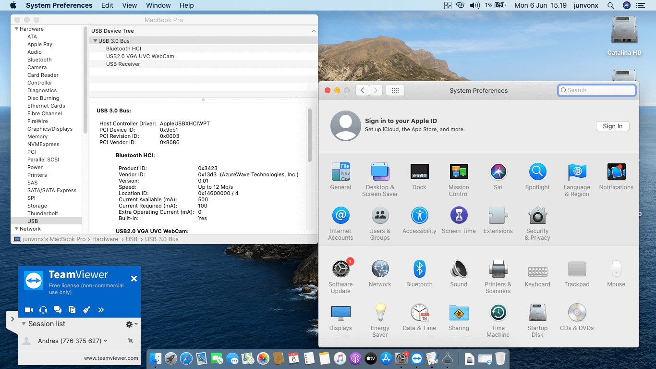The width and height of the screenshot is (656, 369).
Task: Open the TeamViewer session gear dropdown
Action: (131, 324)
